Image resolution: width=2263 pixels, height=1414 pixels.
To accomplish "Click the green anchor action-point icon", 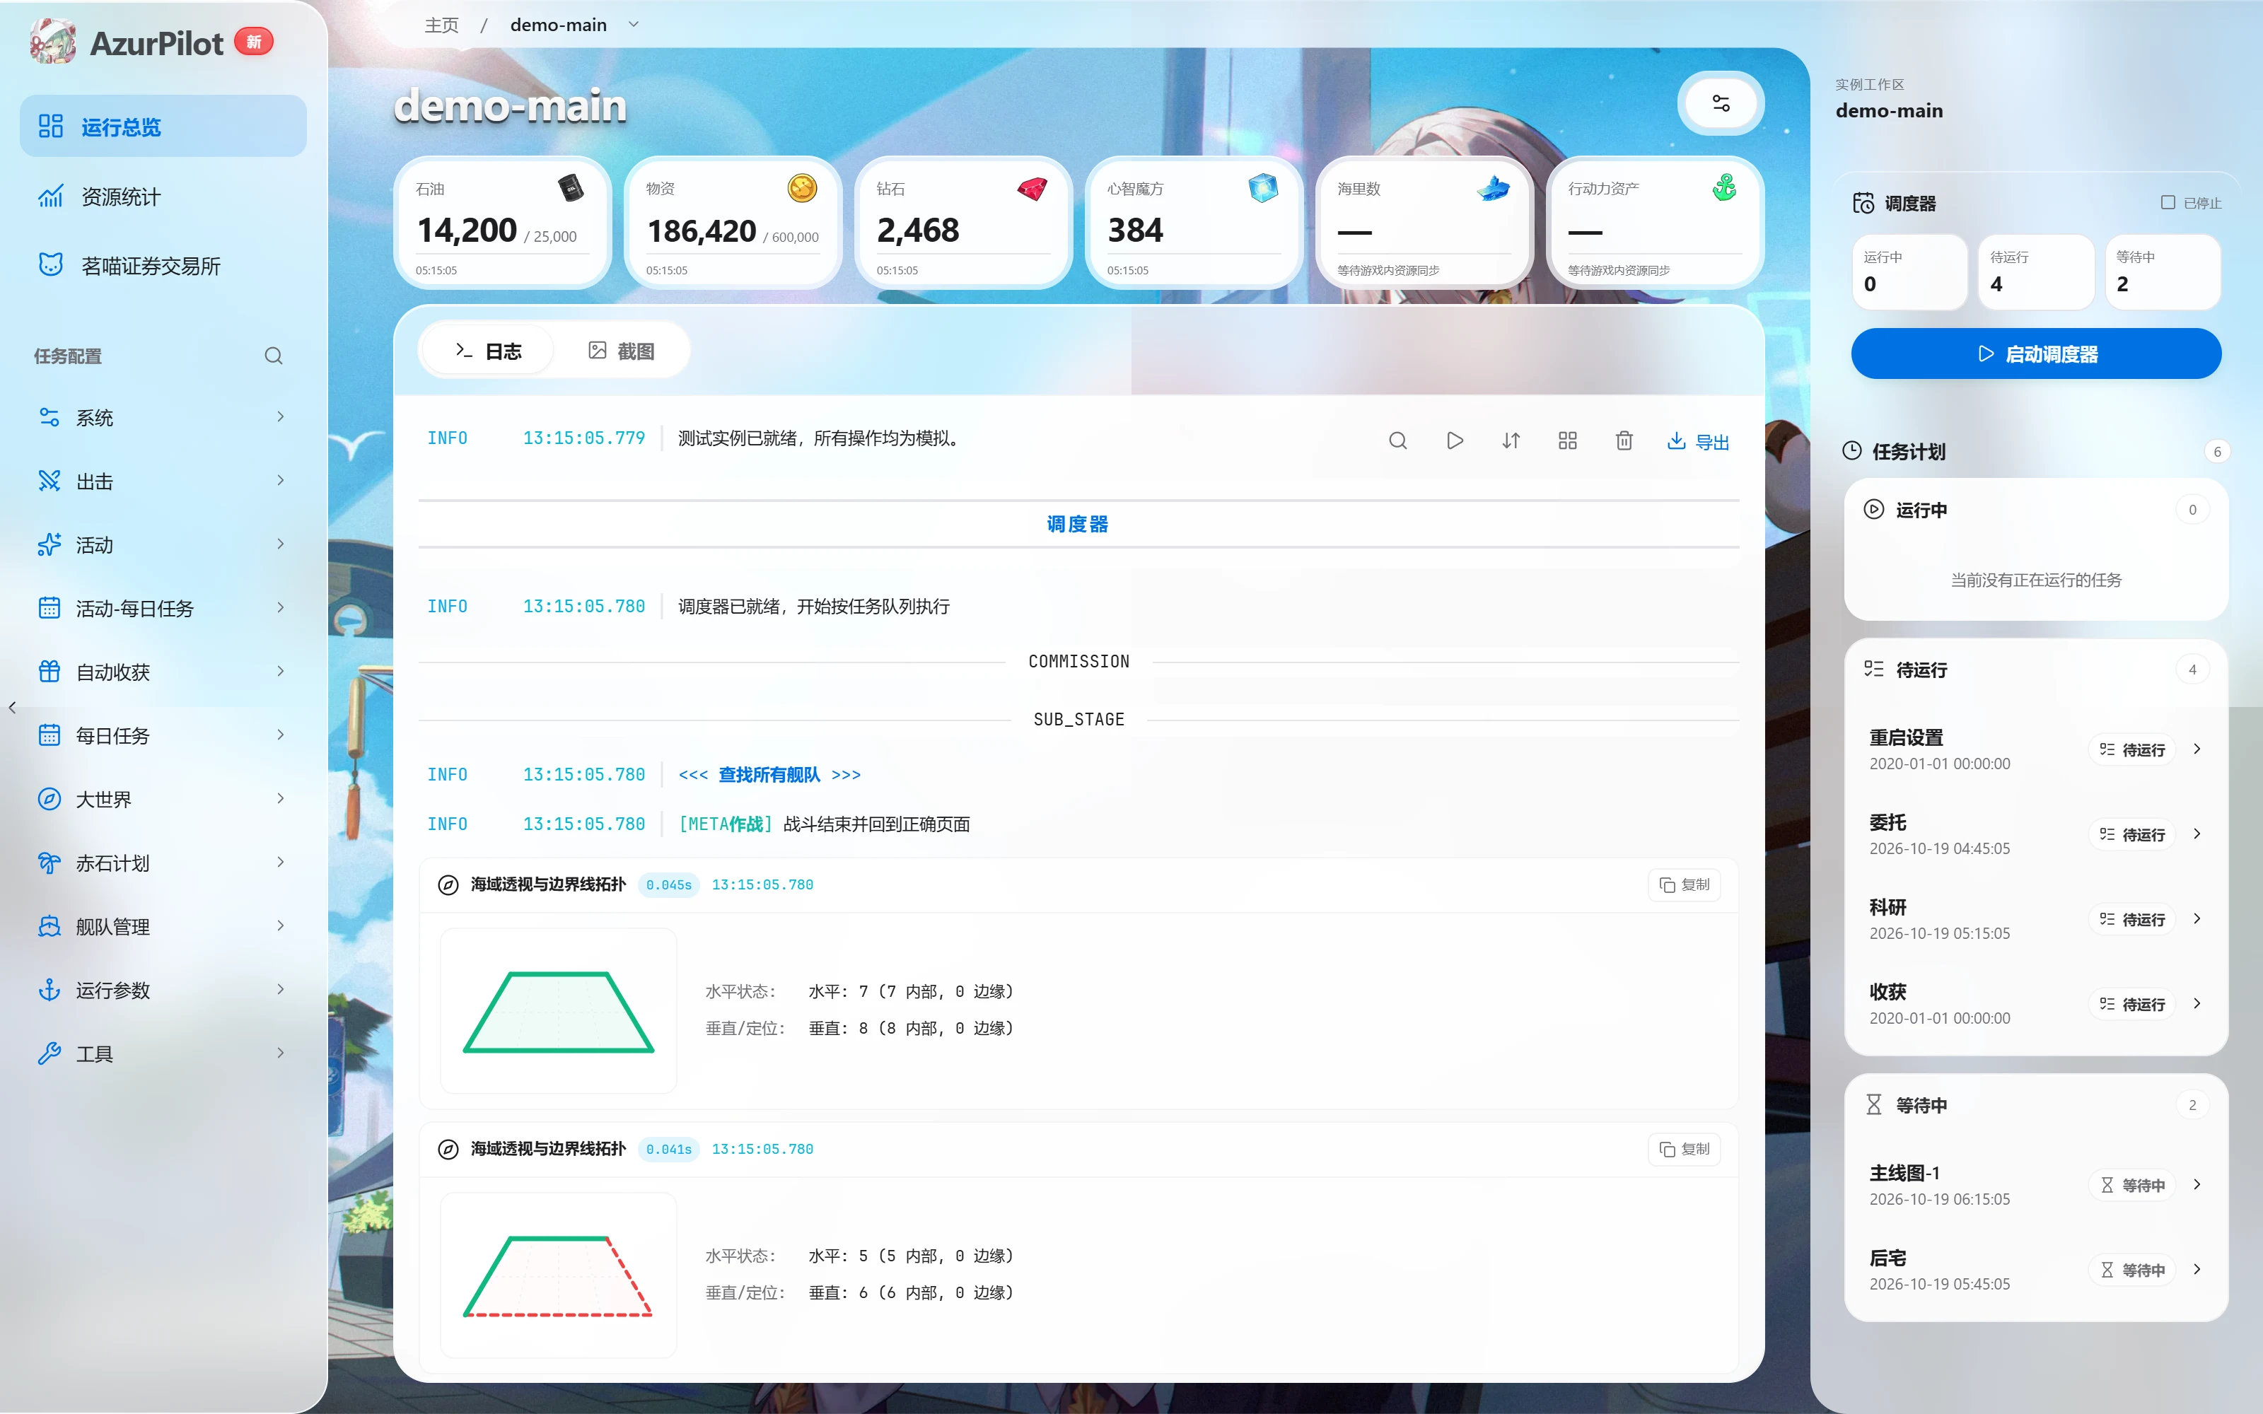I will [x=1723, y=188].
